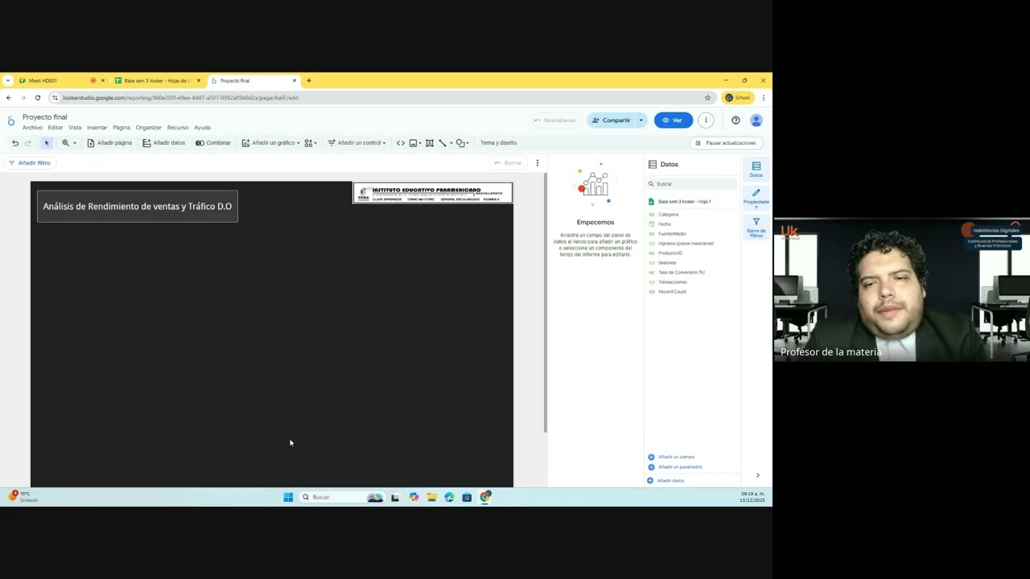The width and height of the screenshot is (1030, 579).
Task: Click the Añadir filtro chip
Action: pos(29,162)
